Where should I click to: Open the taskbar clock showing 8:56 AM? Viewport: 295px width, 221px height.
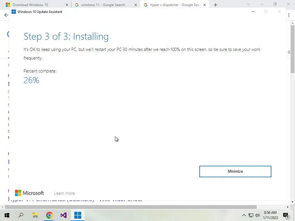pos(270,215)
